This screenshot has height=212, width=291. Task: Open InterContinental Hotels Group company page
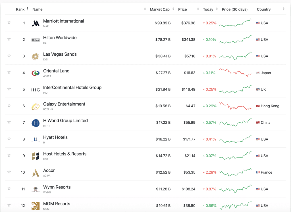[x=72, y=87]
